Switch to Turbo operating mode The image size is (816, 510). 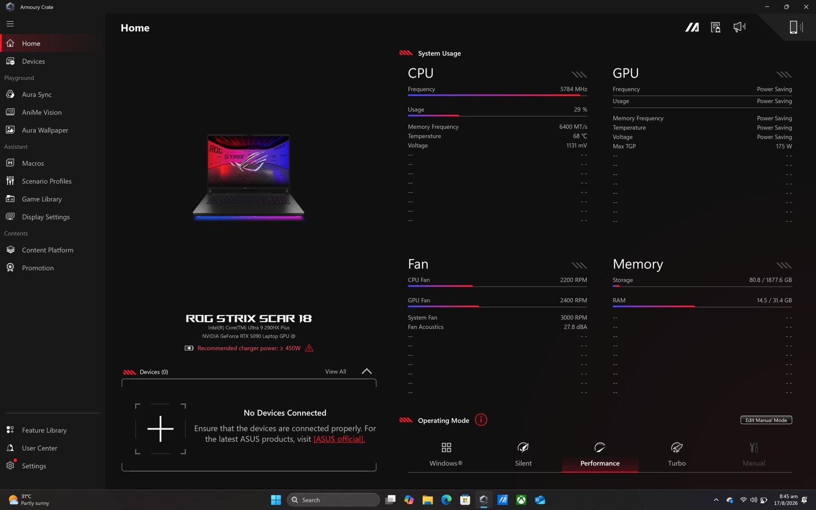(677, 454)
